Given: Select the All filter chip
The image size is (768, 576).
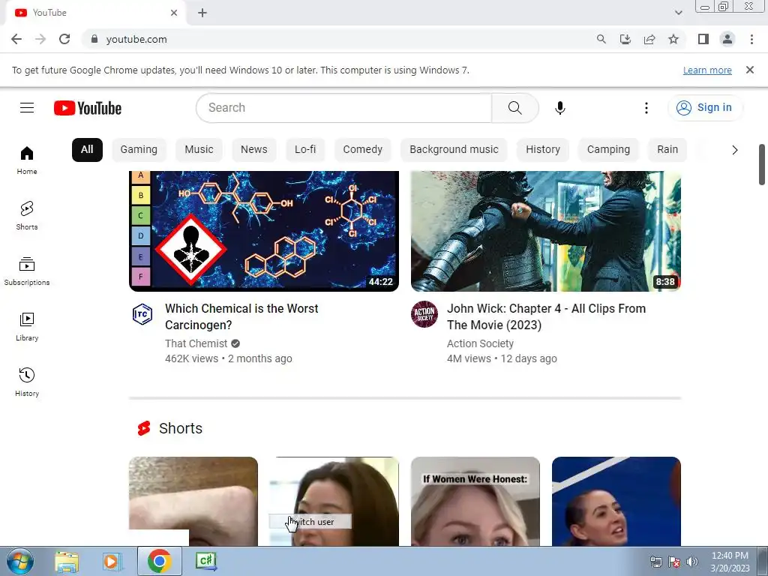Looking at the screenshot, I should 87,150.
